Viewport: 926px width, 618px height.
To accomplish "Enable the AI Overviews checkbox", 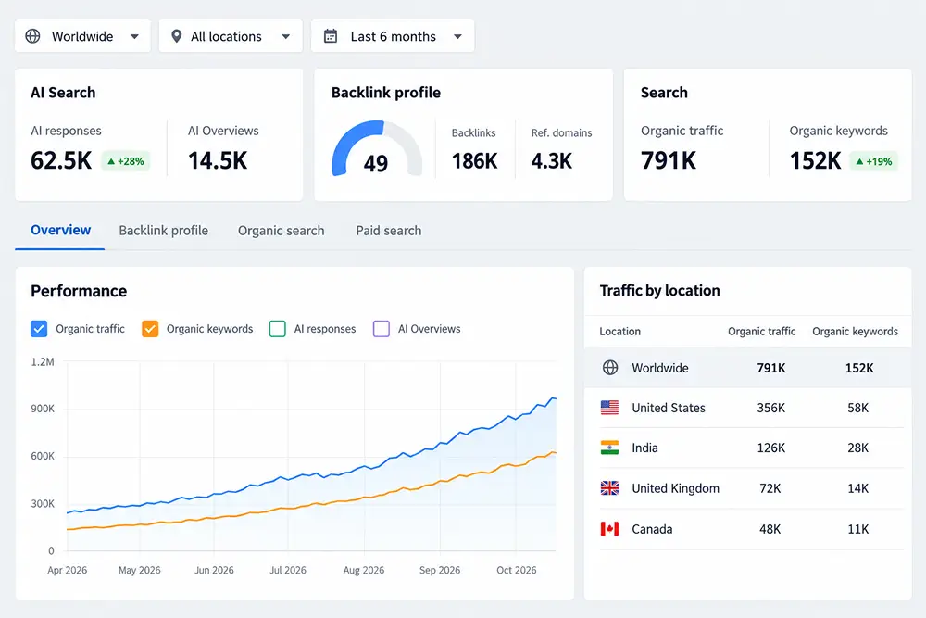I will 382,329.
